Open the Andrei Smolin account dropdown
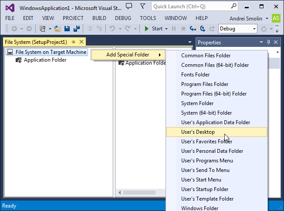 coord(267,18)
